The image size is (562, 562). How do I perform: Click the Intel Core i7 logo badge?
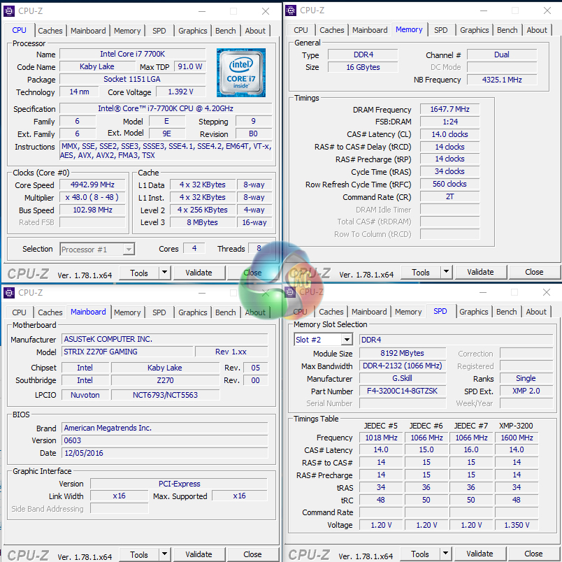[x=240, y=73]
